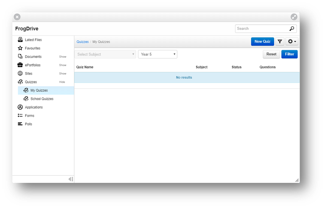Open Applications in sidebar
This screenshot has height=208, width=325.
[34, 107]
